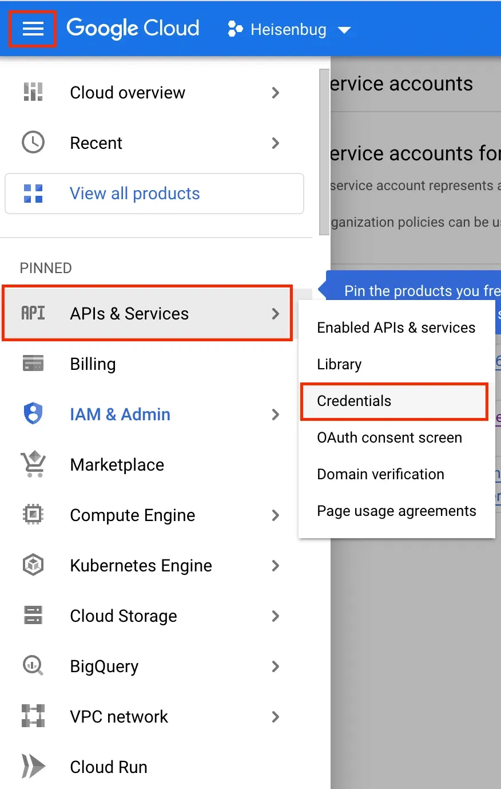Viewport: 501px width, 789px height.
Task: Expand the Recent submenu chevron
Action: (x=276, y=143)
